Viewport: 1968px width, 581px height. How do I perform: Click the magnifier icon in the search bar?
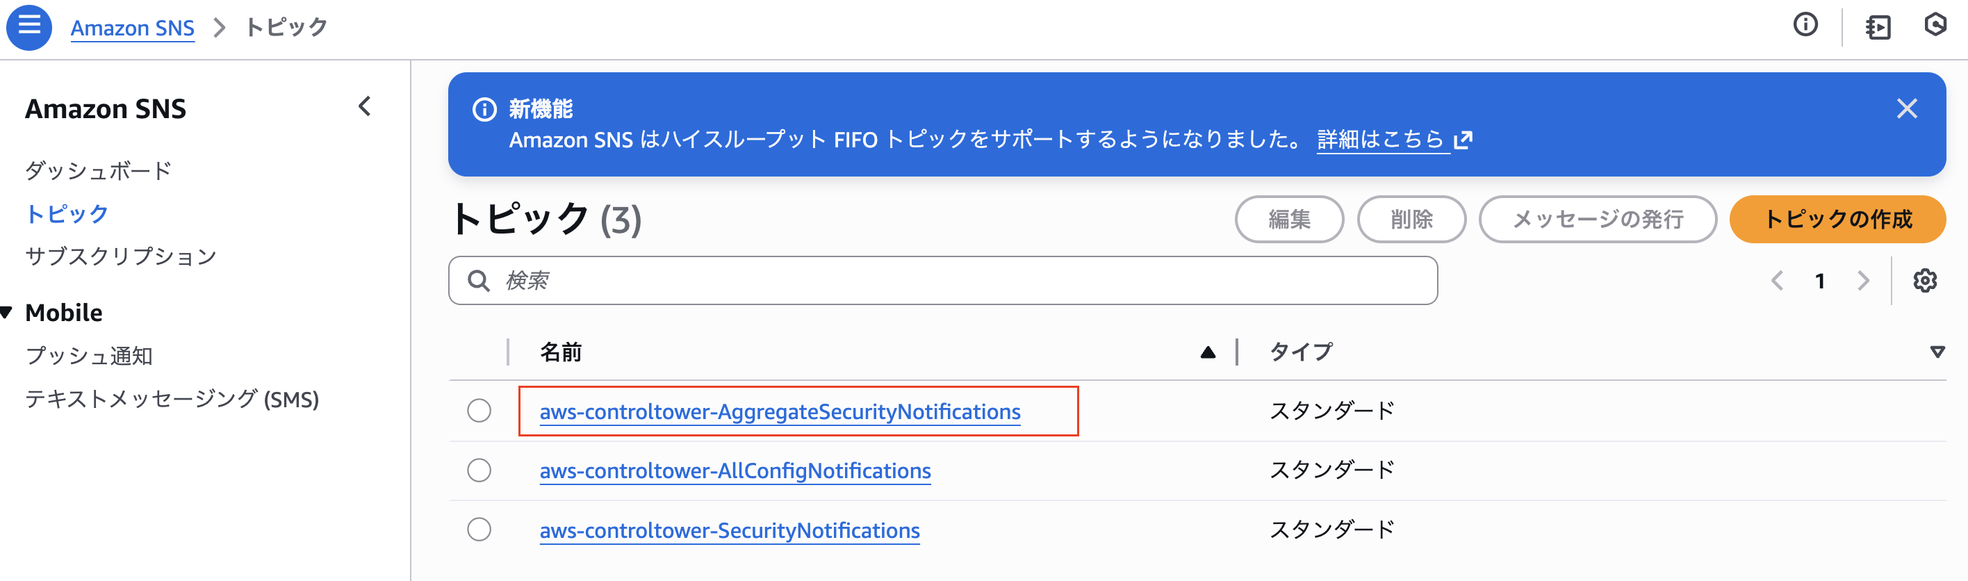(478, 281)
